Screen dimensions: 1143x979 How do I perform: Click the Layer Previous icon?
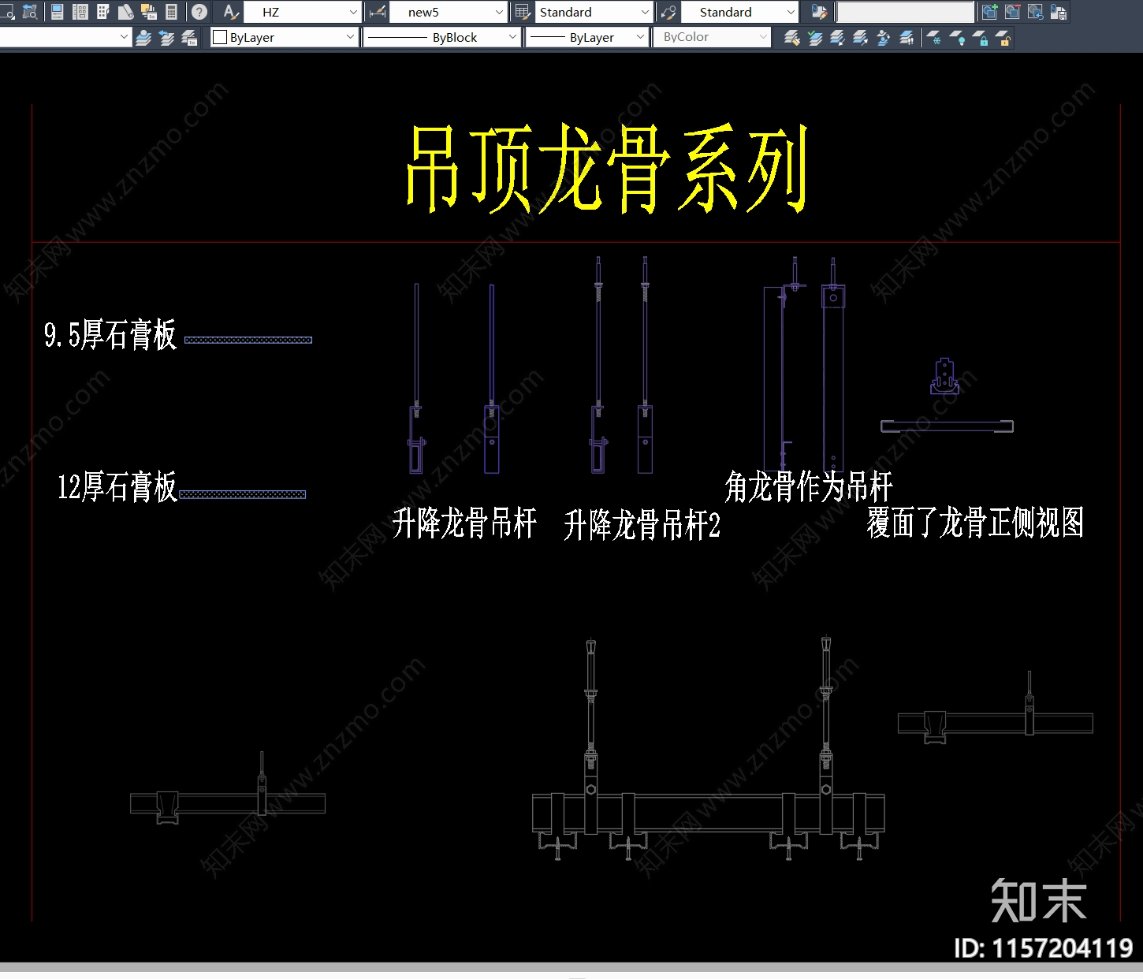coord(166,37)
